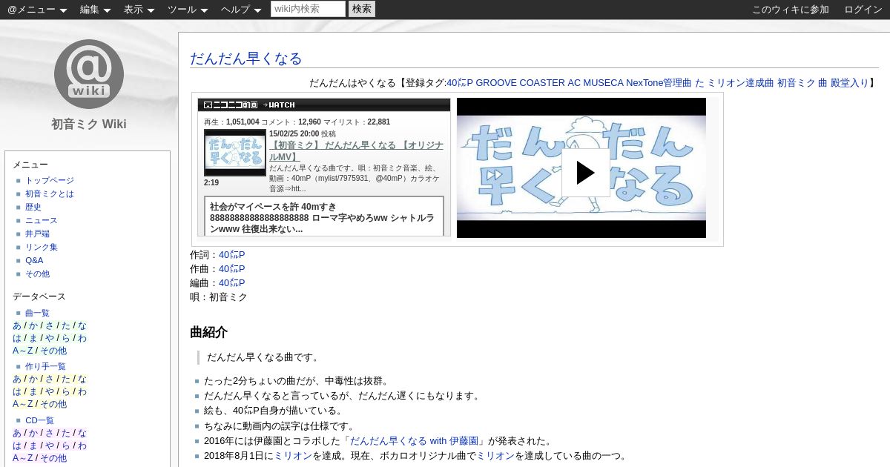Open 作り手一覧 database link
The image size is (890, 467).
[x=45, y=366]
